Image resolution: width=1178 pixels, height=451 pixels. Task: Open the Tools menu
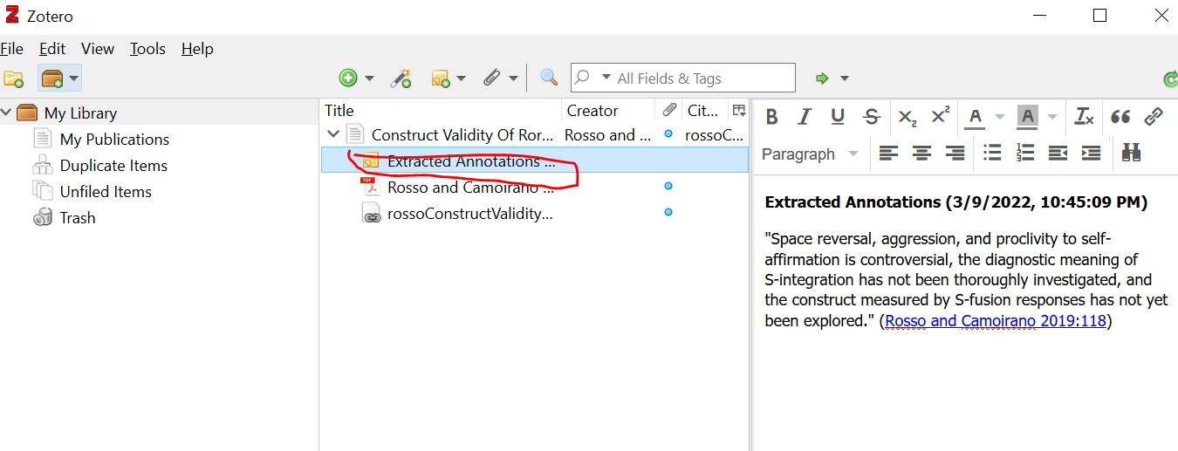(147, 49)
